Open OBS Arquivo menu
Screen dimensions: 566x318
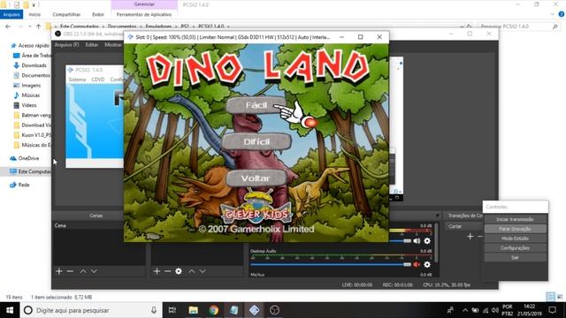[66, 45]
